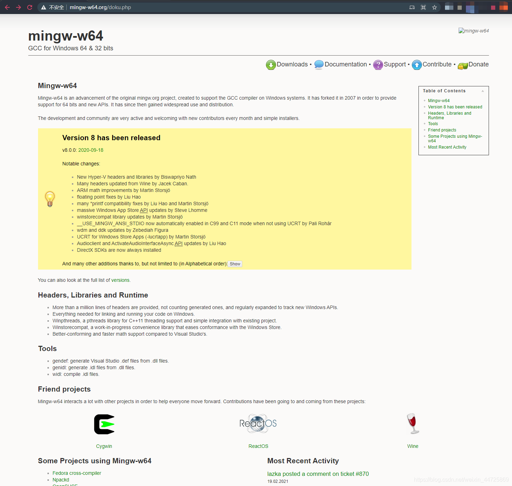Jump to Most Recent Activity contents entry
The width and height of the screenshot is (512, 486).
(447, 147)
